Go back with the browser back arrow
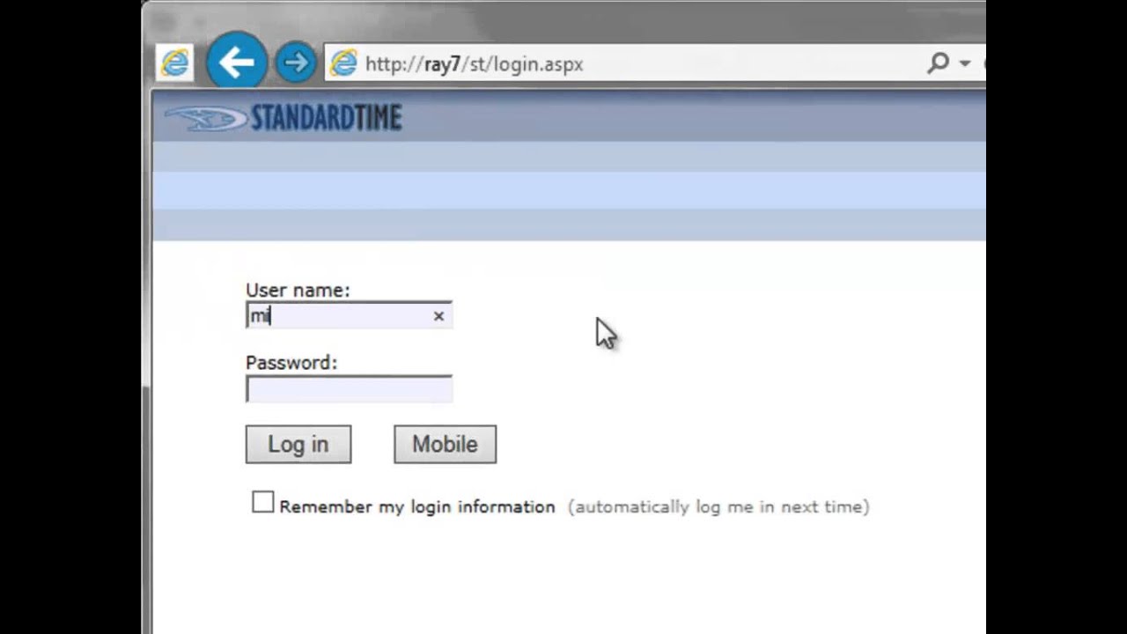The width and height of the screenshot is (1127, 634). click(236, 62)
